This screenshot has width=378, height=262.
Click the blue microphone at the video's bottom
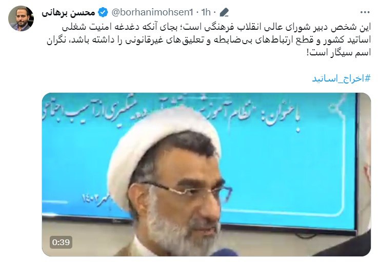223,253
